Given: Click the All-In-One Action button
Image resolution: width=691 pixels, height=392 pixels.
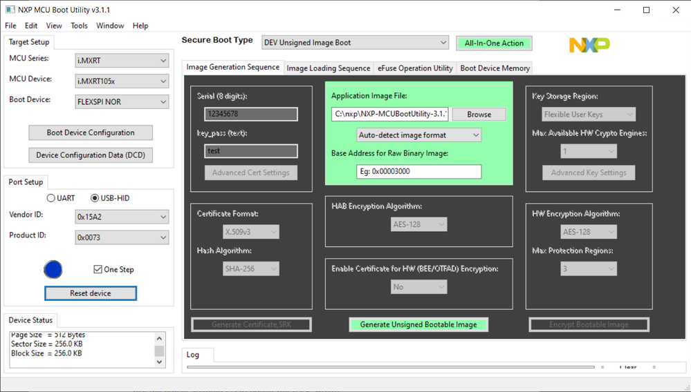Looking at the screenshot, I should (x=494, y=43).
